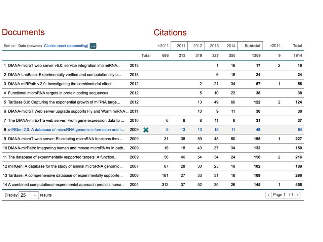This screenshot has width=323, height=242.
Task: Go to previous page arrow
Action: pyautogui.click(x=268, y=195)
